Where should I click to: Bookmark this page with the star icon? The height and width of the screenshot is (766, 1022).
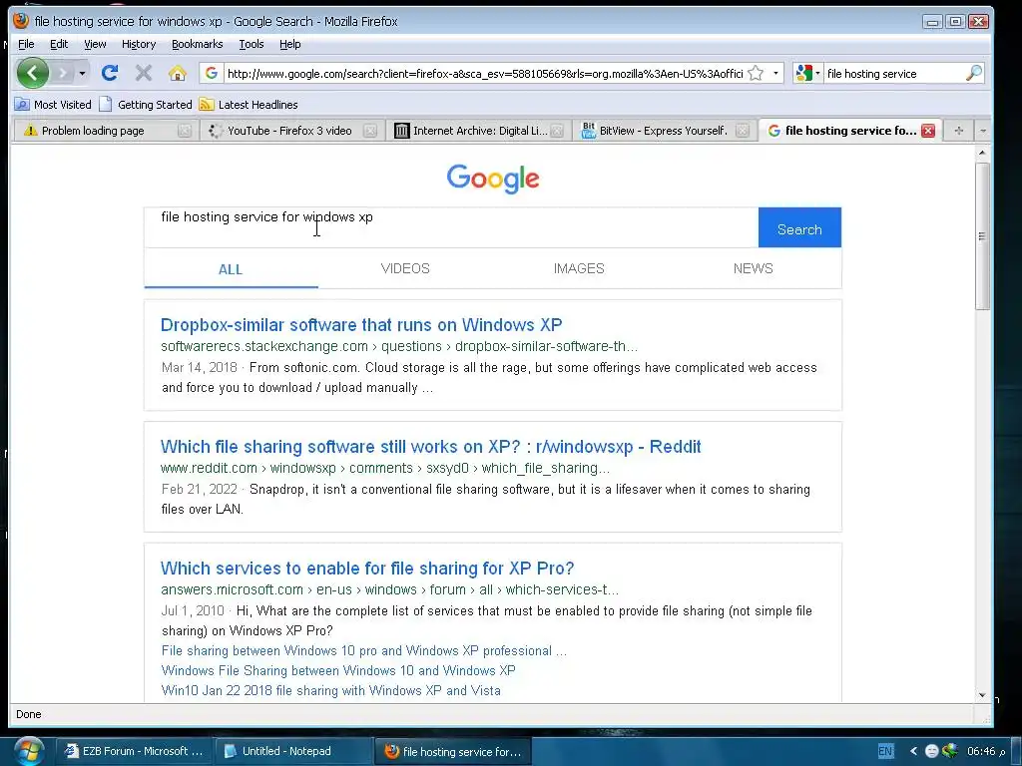(x=756, y=73)
